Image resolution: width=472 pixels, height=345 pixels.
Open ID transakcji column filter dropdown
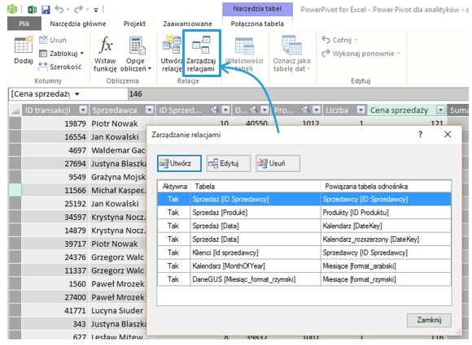[83, 110]
